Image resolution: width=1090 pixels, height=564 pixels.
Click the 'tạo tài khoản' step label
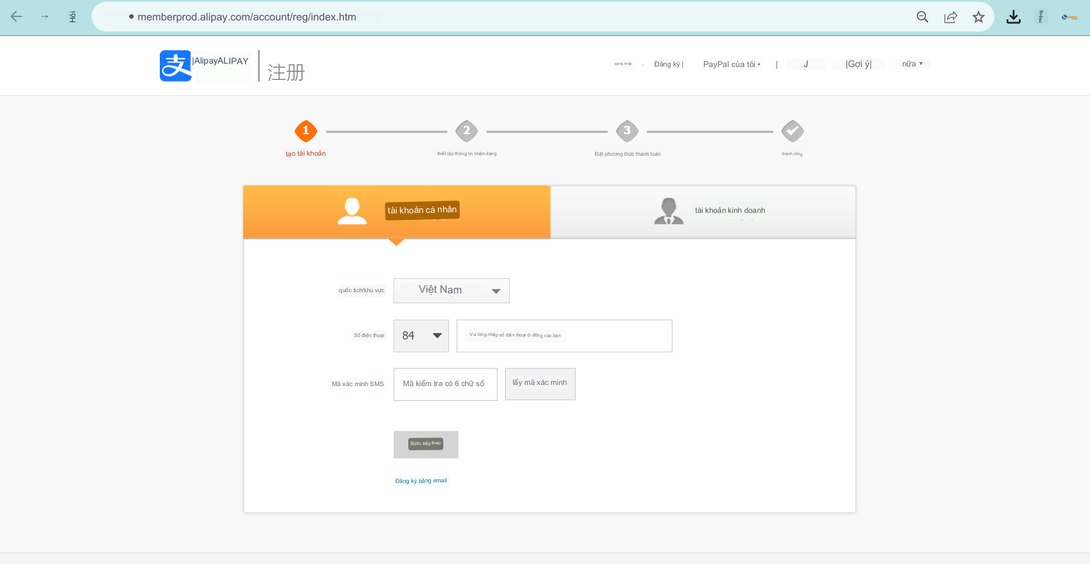point(306,154)
